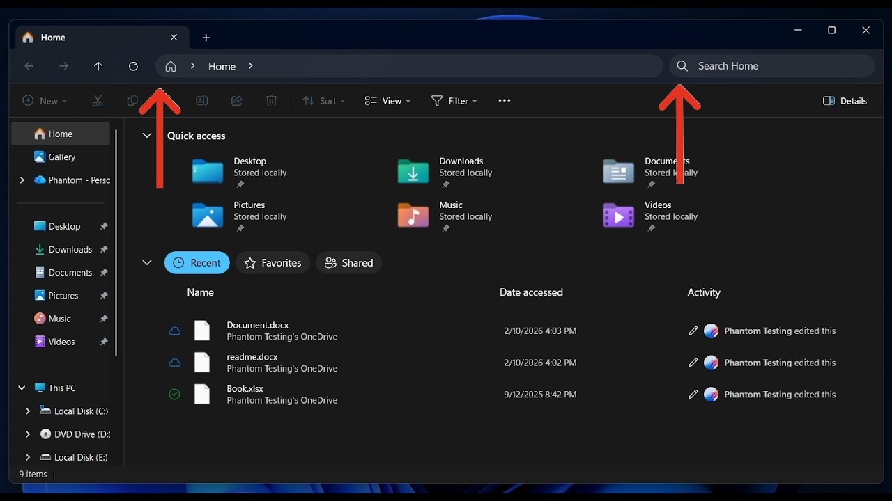Collapse This PC tree node

pyautogui.click(x=22, y=388)
